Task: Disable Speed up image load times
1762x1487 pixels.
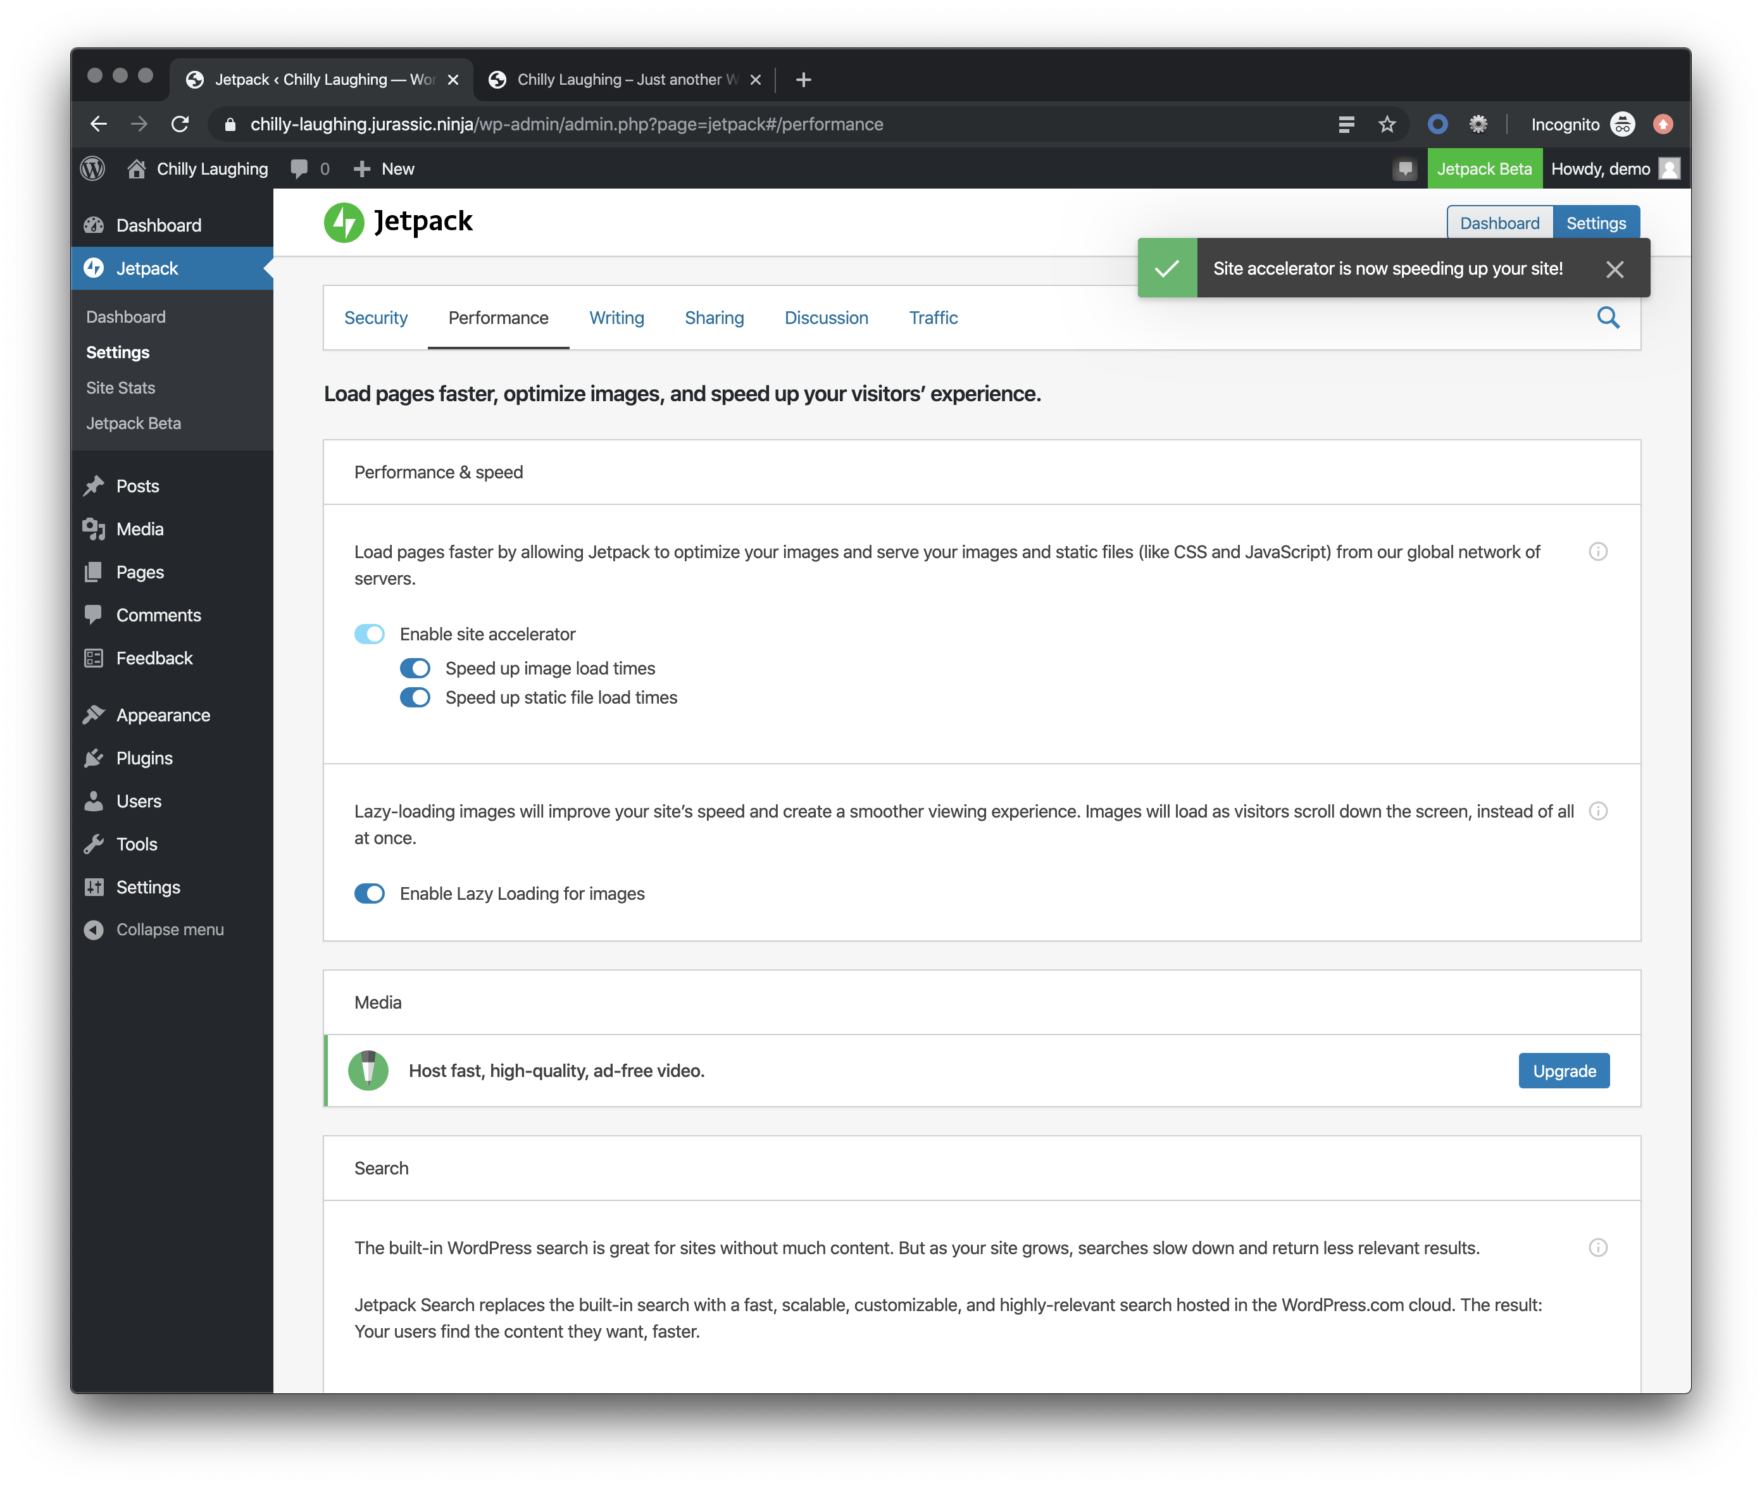Action: click(x=415, y=668)
